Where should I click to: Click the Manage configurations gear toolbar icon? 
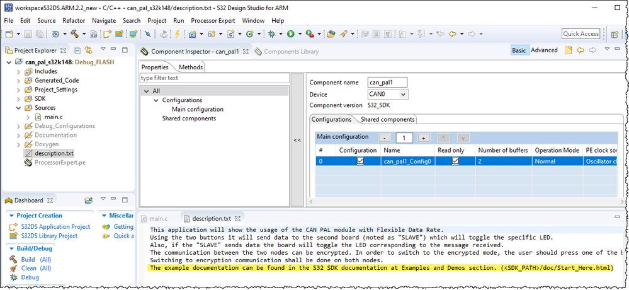[x=56, y=34]
